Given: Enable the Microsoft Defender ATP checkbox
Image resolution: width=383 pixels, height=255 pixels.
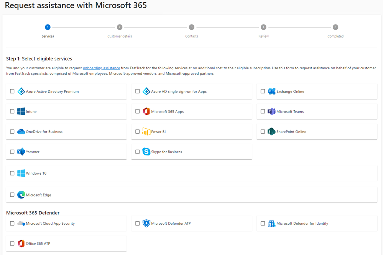Looking at the screenshot, I should click(138, 223).
